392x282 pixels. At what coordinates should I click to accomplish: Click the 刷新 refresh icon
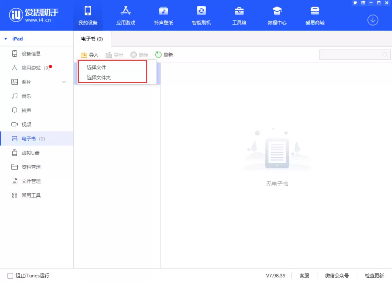point(158,55)
